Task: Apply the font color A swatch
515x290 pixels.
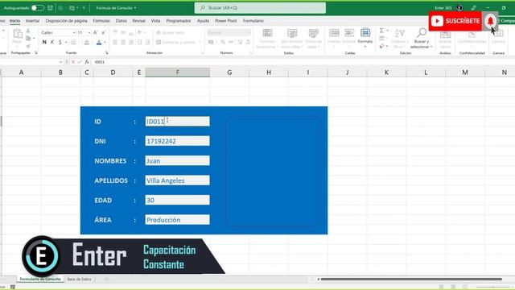Action: 99,42
